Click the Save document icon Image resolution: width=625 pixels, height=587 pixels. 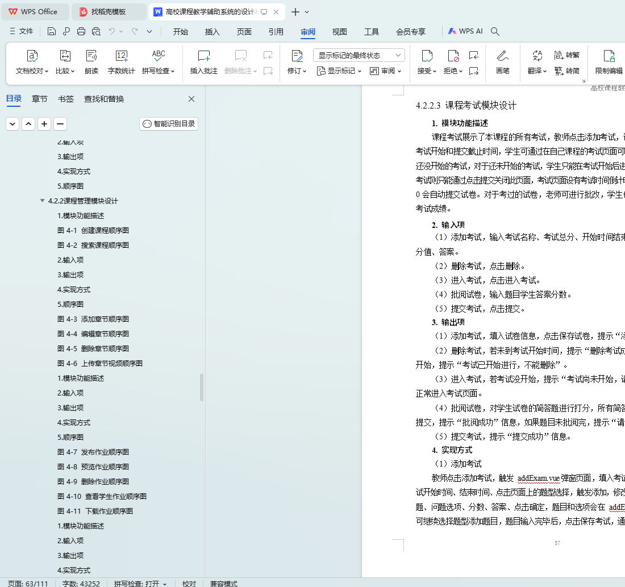click(x=51, y=31)
